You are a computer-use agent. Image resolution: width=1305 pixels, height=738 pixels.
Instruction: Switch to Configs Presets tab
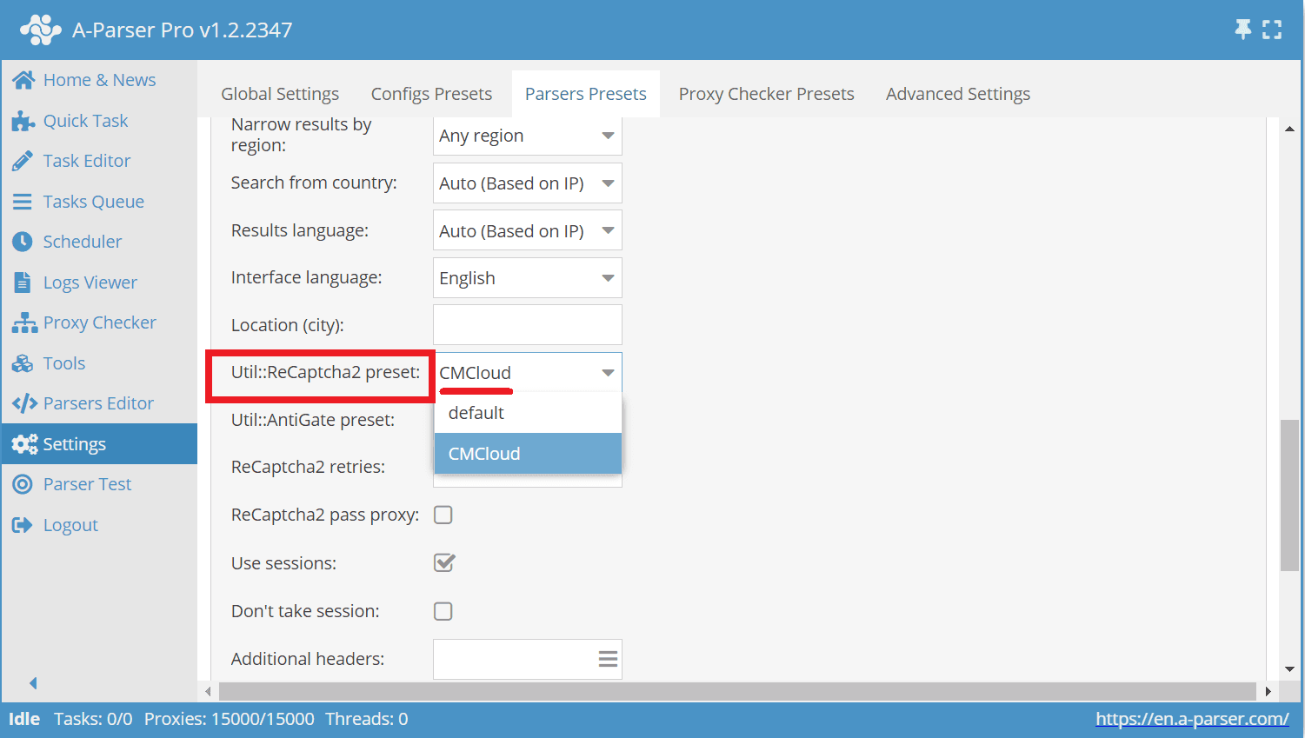[431, 94]
